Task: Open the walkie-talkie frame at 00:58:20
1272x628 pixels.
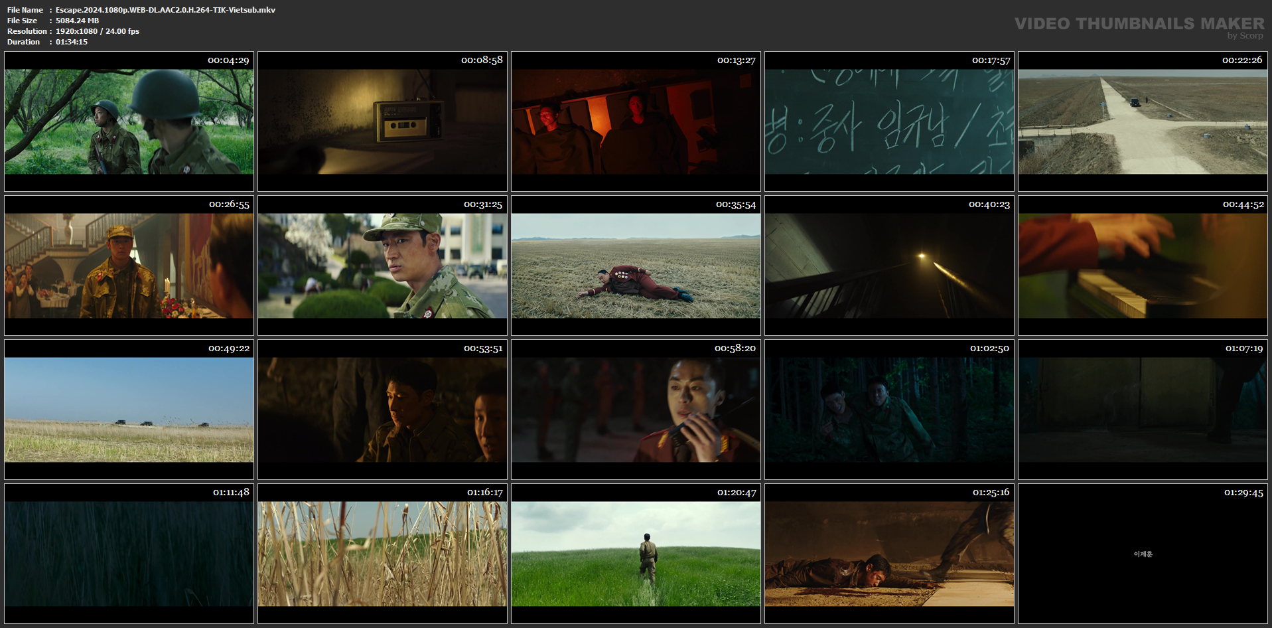Action: pos(636,410)
